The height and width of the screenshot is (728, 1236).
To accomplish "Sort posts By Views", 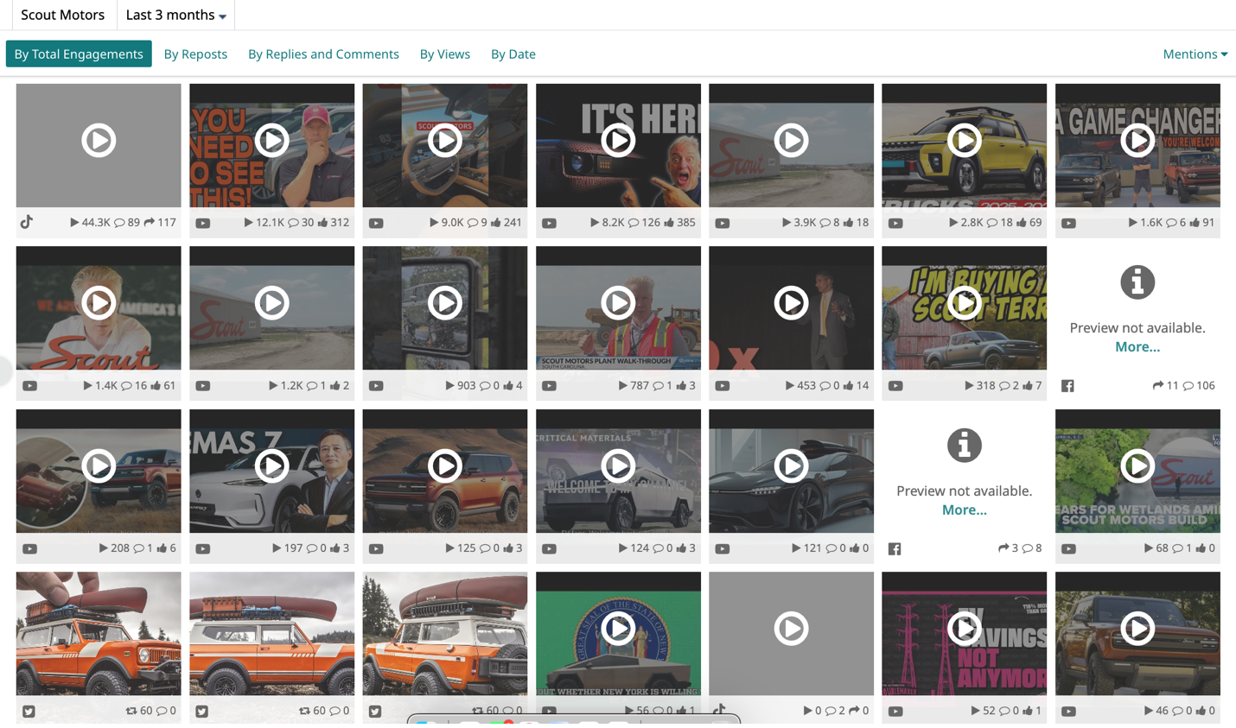I will [445, 54].
